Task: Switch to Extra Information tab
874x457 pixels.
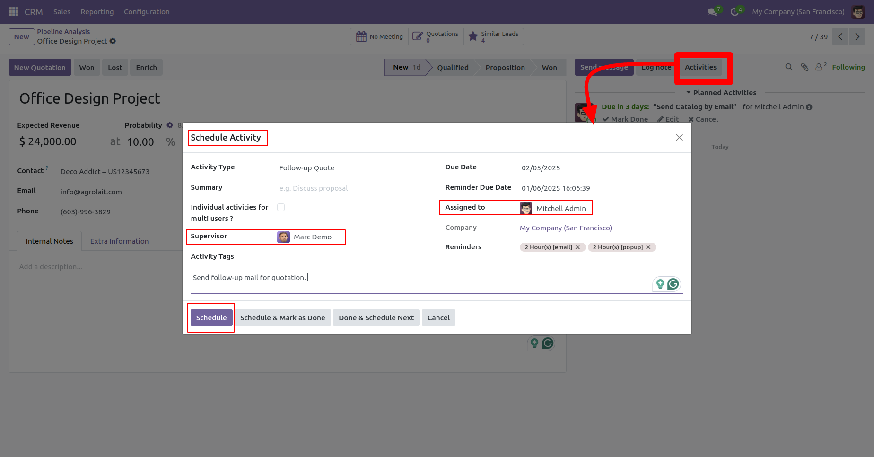Action: tap(120, 241)
